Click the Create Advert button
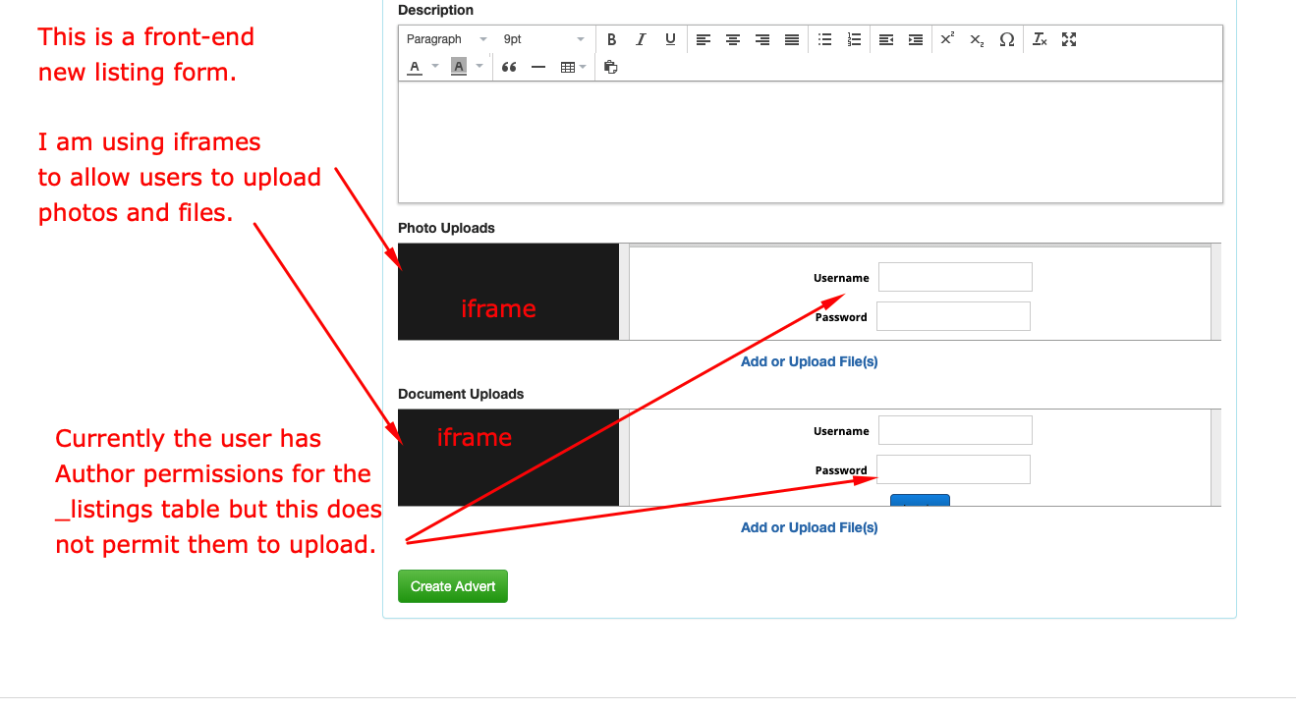Viewport: 1296px width, 711px height. (x=453, y=586)
